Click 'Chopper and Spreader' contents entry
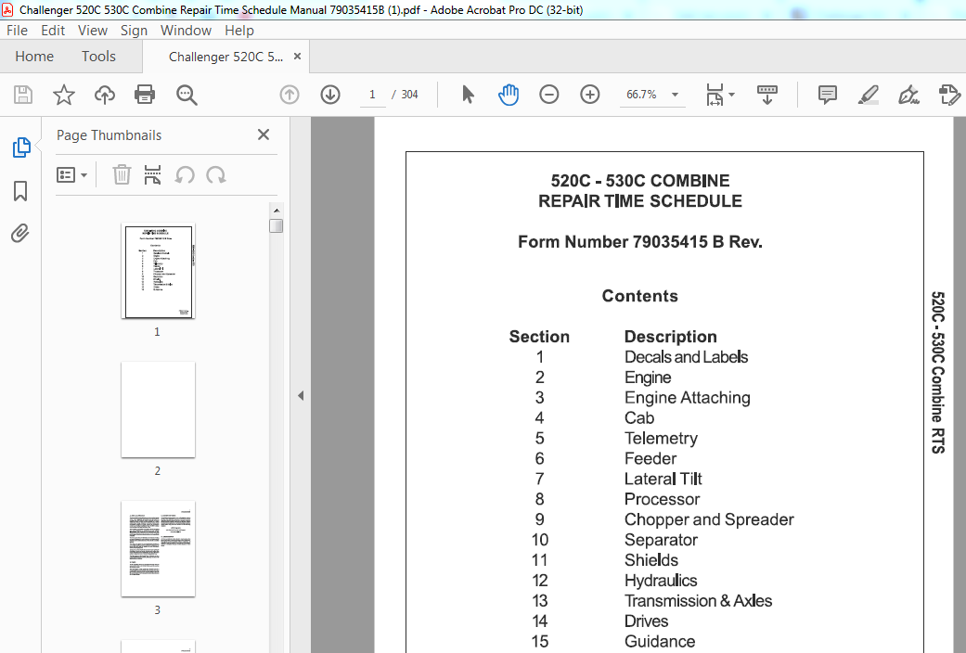 709,520
